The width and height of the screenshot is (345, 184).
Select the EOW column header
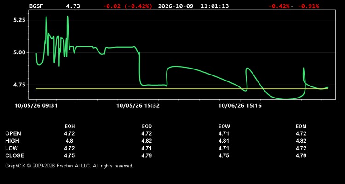pos(224,126)
